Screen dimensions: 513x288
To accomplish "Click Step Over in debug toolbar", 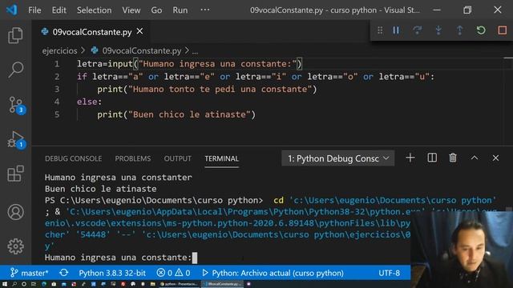I will click(417, 30).
